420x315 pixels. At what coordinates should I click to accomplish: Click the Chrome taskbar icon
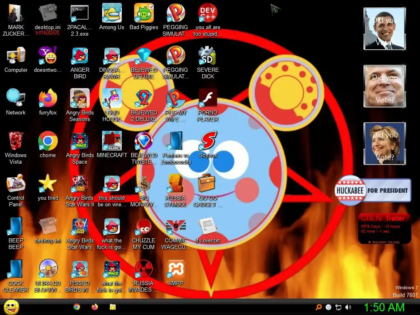77,307
